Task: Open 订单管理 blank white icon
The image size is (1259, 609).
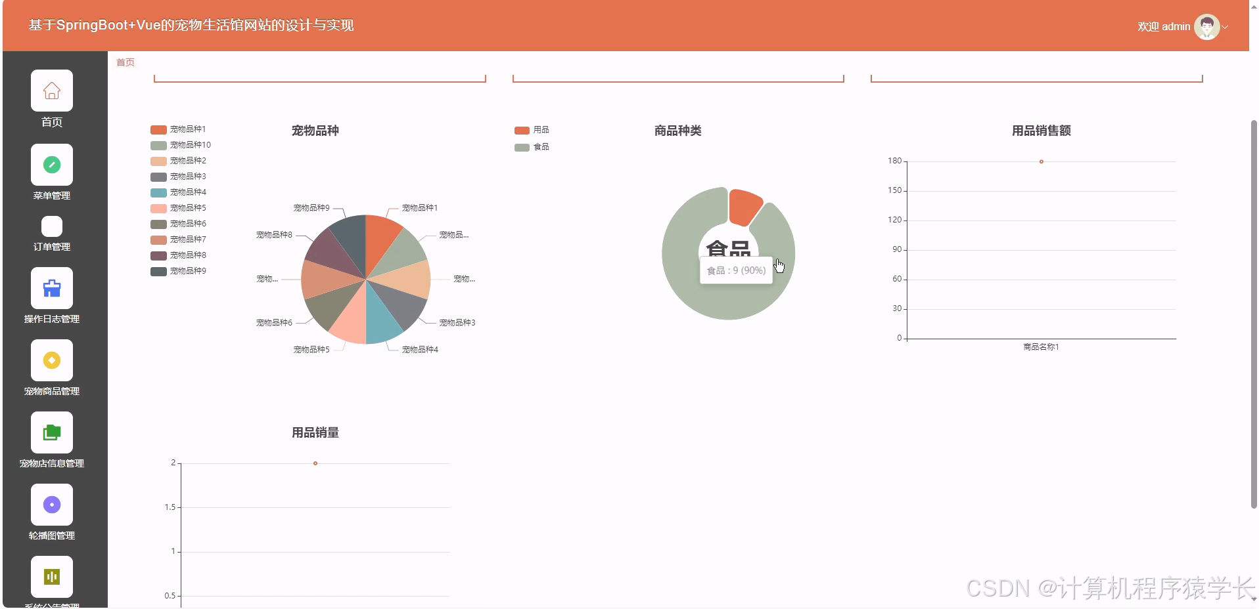Action: click(x=52, y=226)
